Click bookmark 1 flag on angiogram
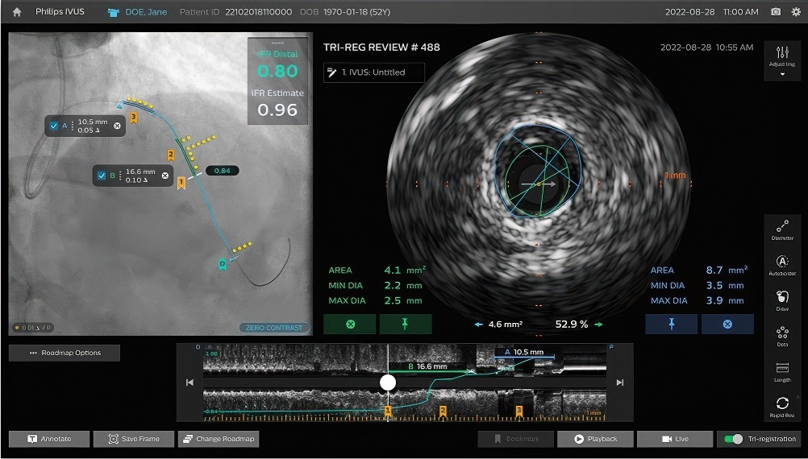The width and height of the screenshot is (808, 459). [x=181, y=183]
